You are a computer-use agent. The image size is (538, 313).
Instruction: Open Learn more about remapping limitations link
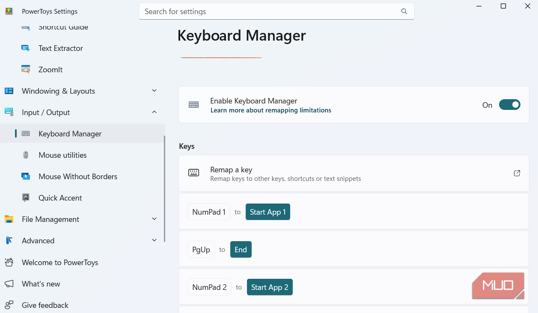pyautogui.click(x=271, y=110)
